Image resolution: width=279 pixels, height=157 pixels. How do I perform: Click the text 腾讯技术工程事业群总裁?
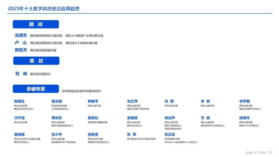point(81,43)
